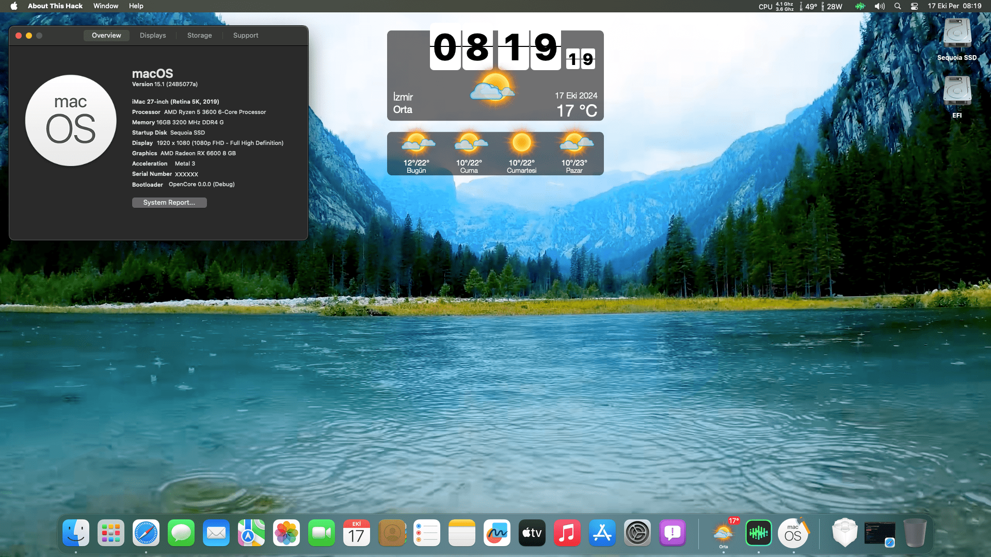Click the Cumartesi forecast in weather widget
This screenshot has height=557, width=991.
[x=521, y=154]
